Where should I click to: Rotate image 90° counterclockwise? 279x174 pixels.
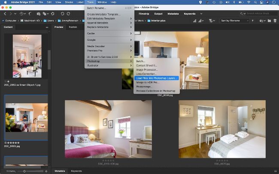(x=62, y=14)
